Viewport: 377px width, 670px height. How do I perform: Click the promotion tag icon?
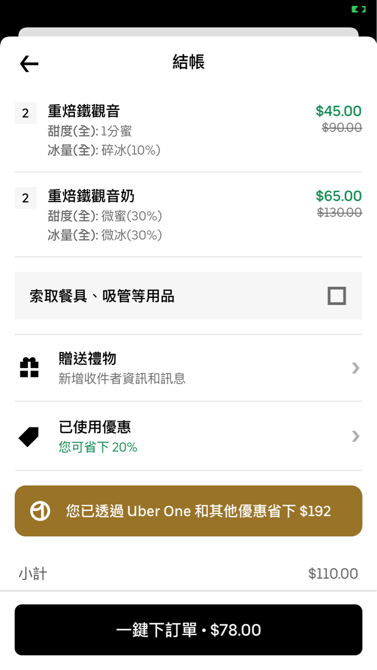[x=29, y=437]
